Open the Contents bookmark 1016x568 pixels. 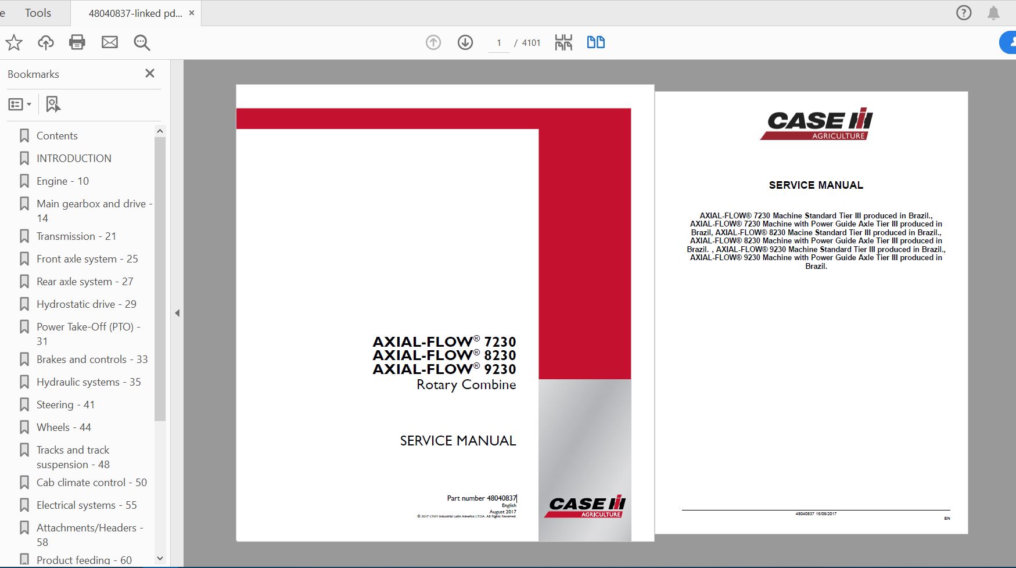pyautogui.click(x=57, y=136)
